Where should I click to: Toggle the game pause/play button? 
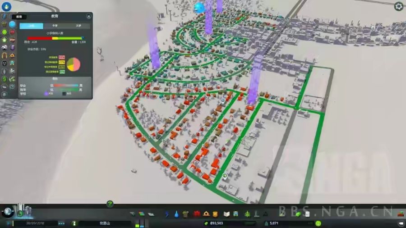[x=9, y=223]
